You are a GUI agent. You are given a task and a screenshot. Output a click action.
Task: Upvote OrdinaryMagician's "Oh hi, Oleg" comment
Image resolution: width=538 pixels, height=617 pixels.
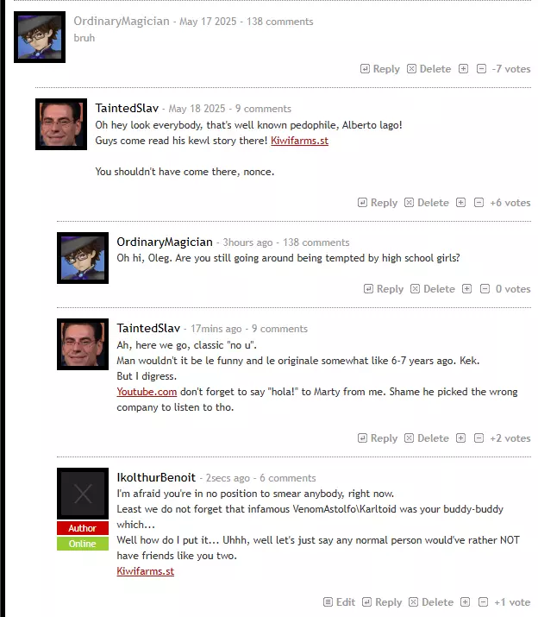[x=466, y=289]
